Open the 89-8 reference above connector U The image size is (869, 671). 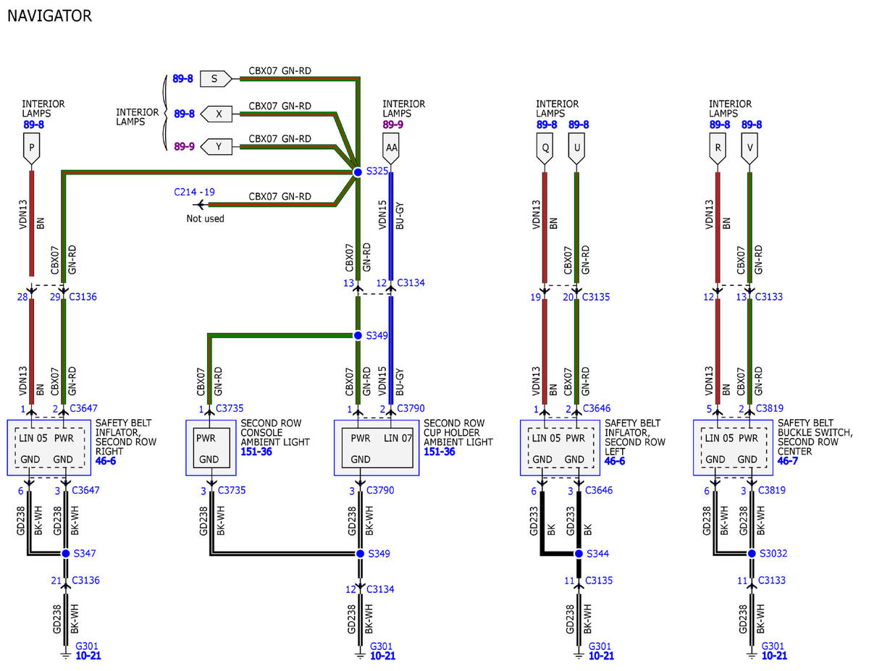tap(579, 125)
